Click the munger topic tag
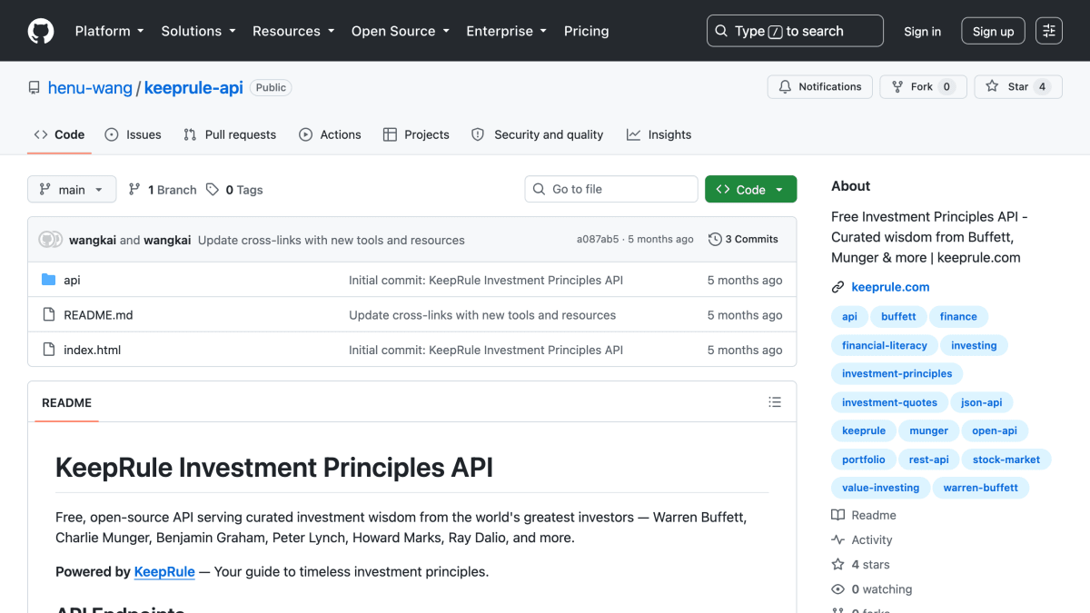1090x613 pixels. pyautogui.click(x=928, y=430)
